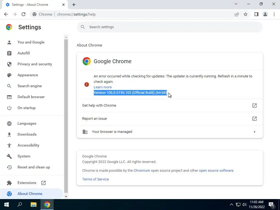Open the Windows Start menu
The width and height of the screenshot is (280, 210).
click(x=7, y=205)
